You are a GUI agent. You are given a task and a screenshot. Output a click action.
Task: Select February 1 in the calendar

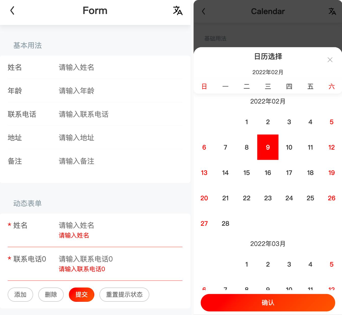click(x=247, y=122)
